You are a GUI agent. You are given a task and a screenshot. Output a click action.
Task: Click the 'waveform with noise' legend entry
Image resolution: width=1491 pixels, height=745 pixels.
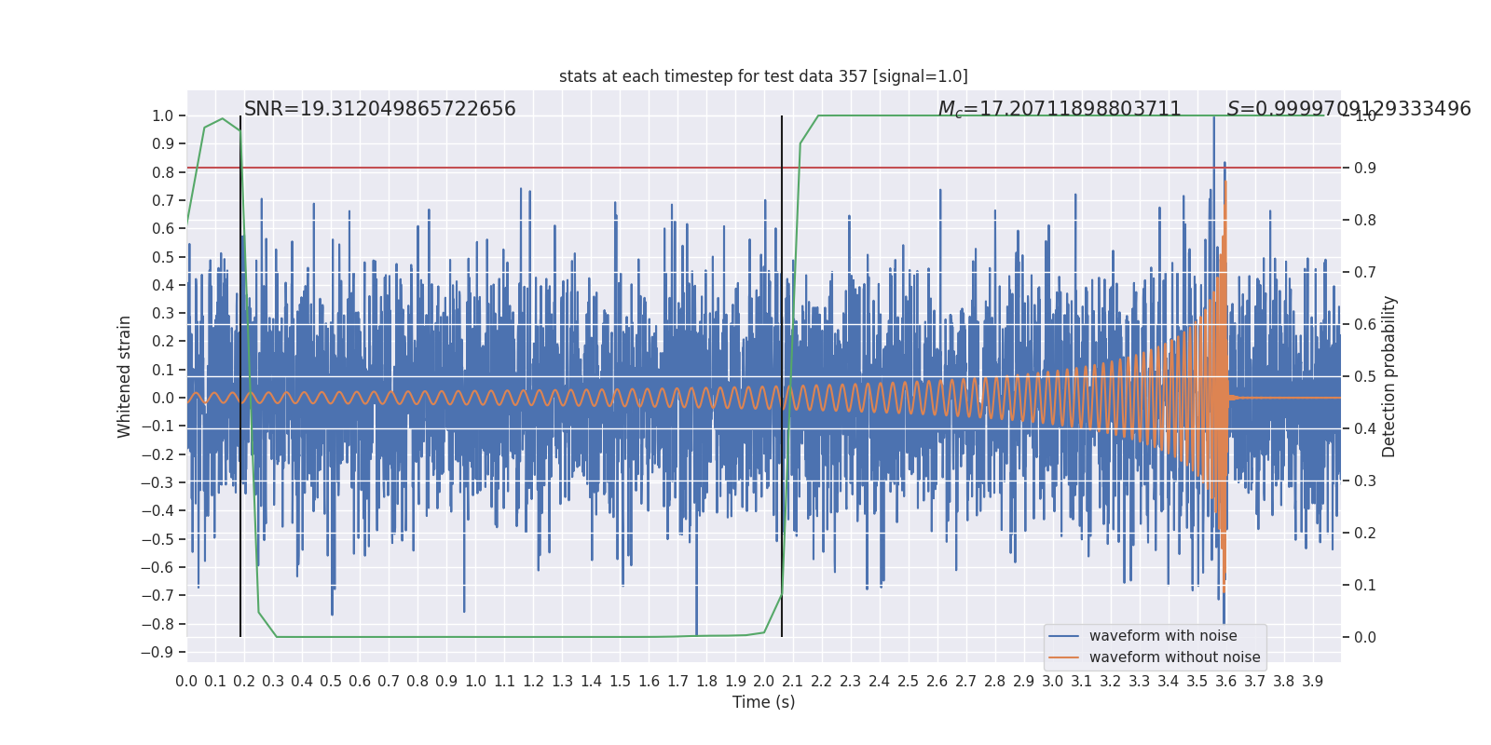point(1163,636)
